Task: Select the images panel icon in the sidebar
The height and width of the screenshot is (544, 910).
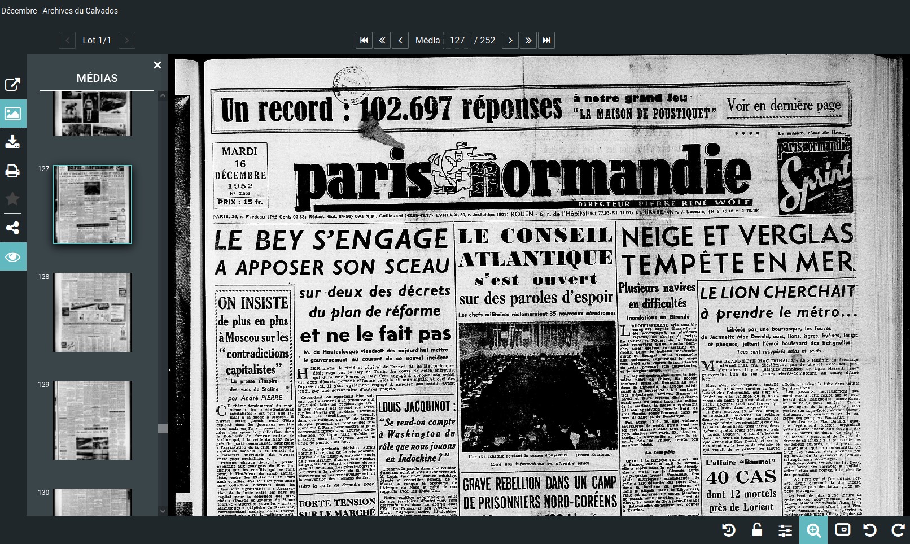Action: (12, 114)
